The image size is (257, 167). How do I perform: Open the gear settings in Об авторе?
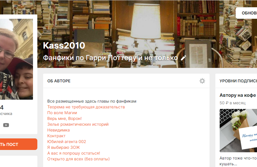[202, 81]
